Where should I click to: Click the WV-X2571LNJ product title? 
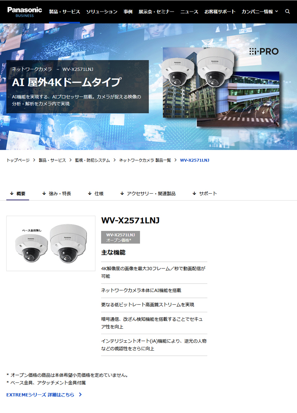click(x=130, y=221)
